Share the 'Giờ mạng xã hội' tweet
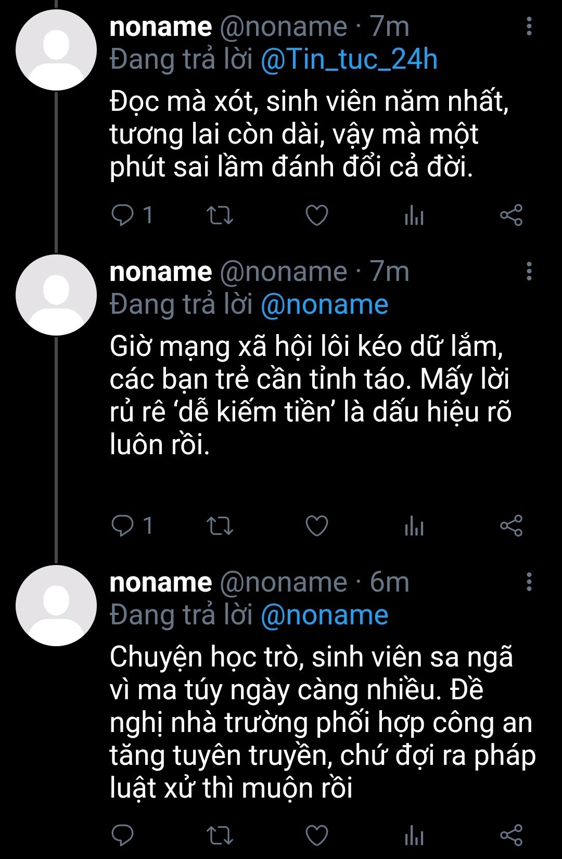This screenshot has width=562, height=859. [x=511, y=525]
